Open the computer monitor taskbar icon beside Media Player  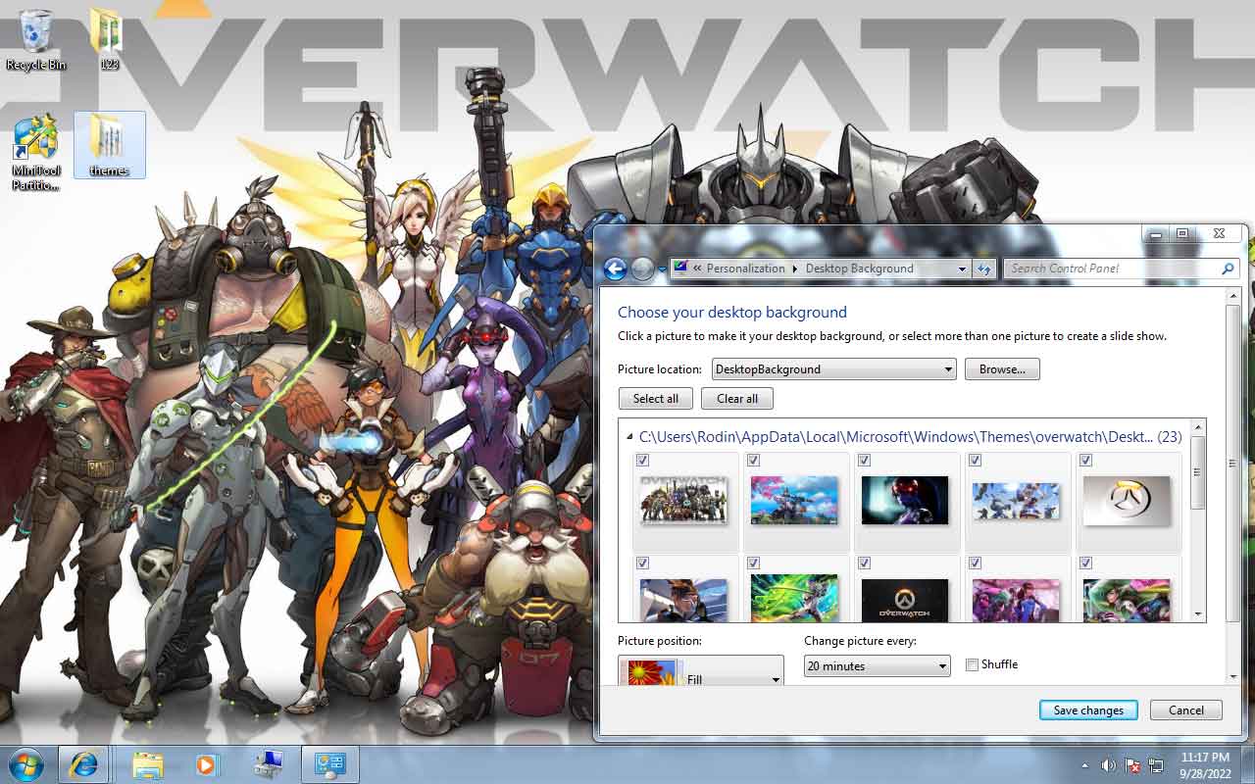(x=268, y=764)
